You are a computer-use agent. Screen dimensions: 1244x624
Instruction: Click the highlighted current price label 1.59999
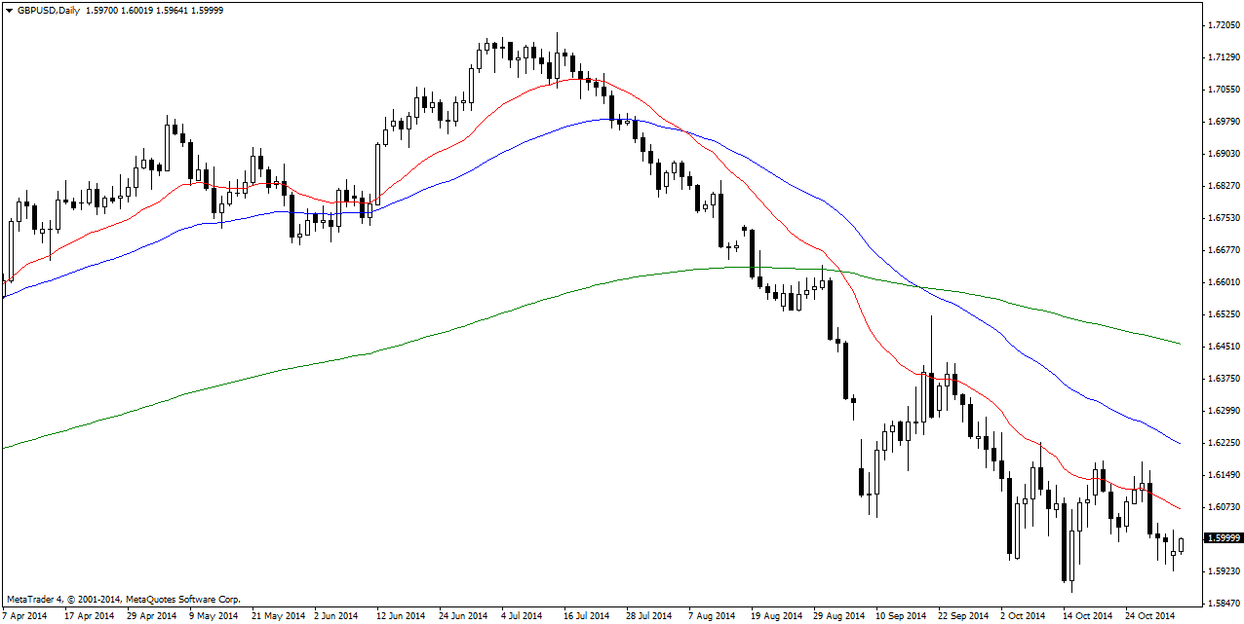(1223, 537)
